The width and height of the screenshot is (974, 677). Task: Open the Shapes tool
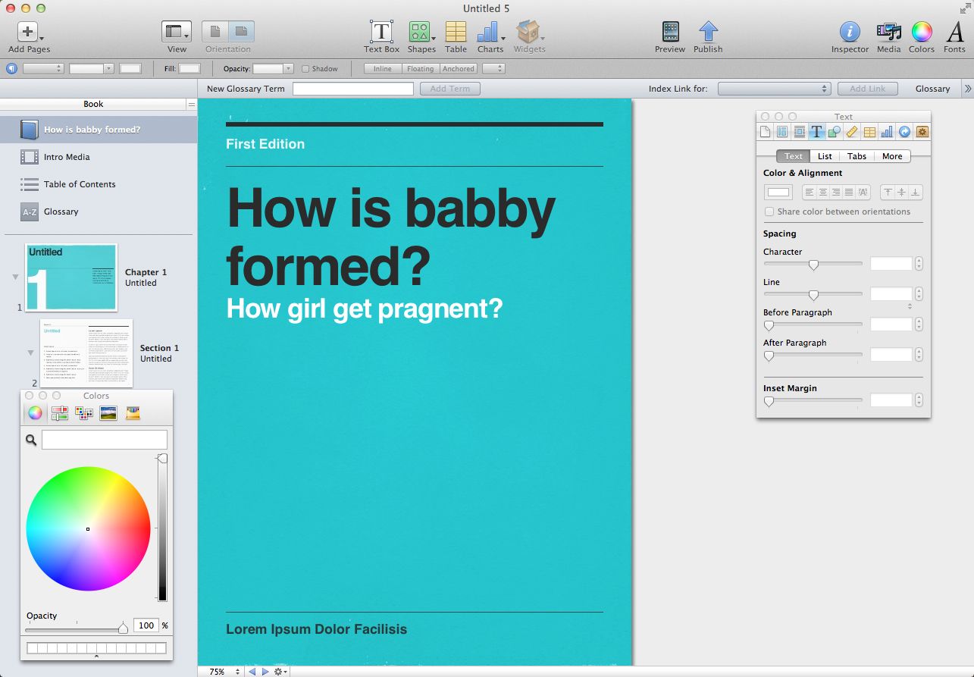pyautogui.click(x=420, y=32)
